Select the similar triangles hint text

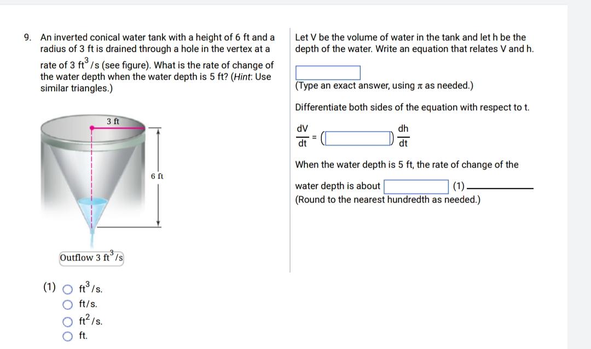point(77,87)
